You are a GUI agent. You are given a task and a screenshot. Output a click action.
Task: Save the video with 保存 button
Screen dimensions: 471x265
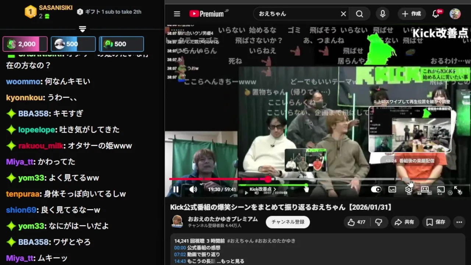pyautogui.click(x=436, y=222)
